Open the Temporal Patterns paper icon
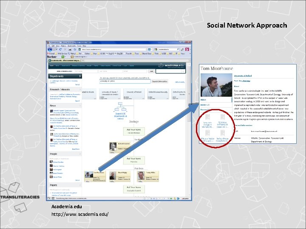The width and height of the screenshot is (306, 229). 222,117
